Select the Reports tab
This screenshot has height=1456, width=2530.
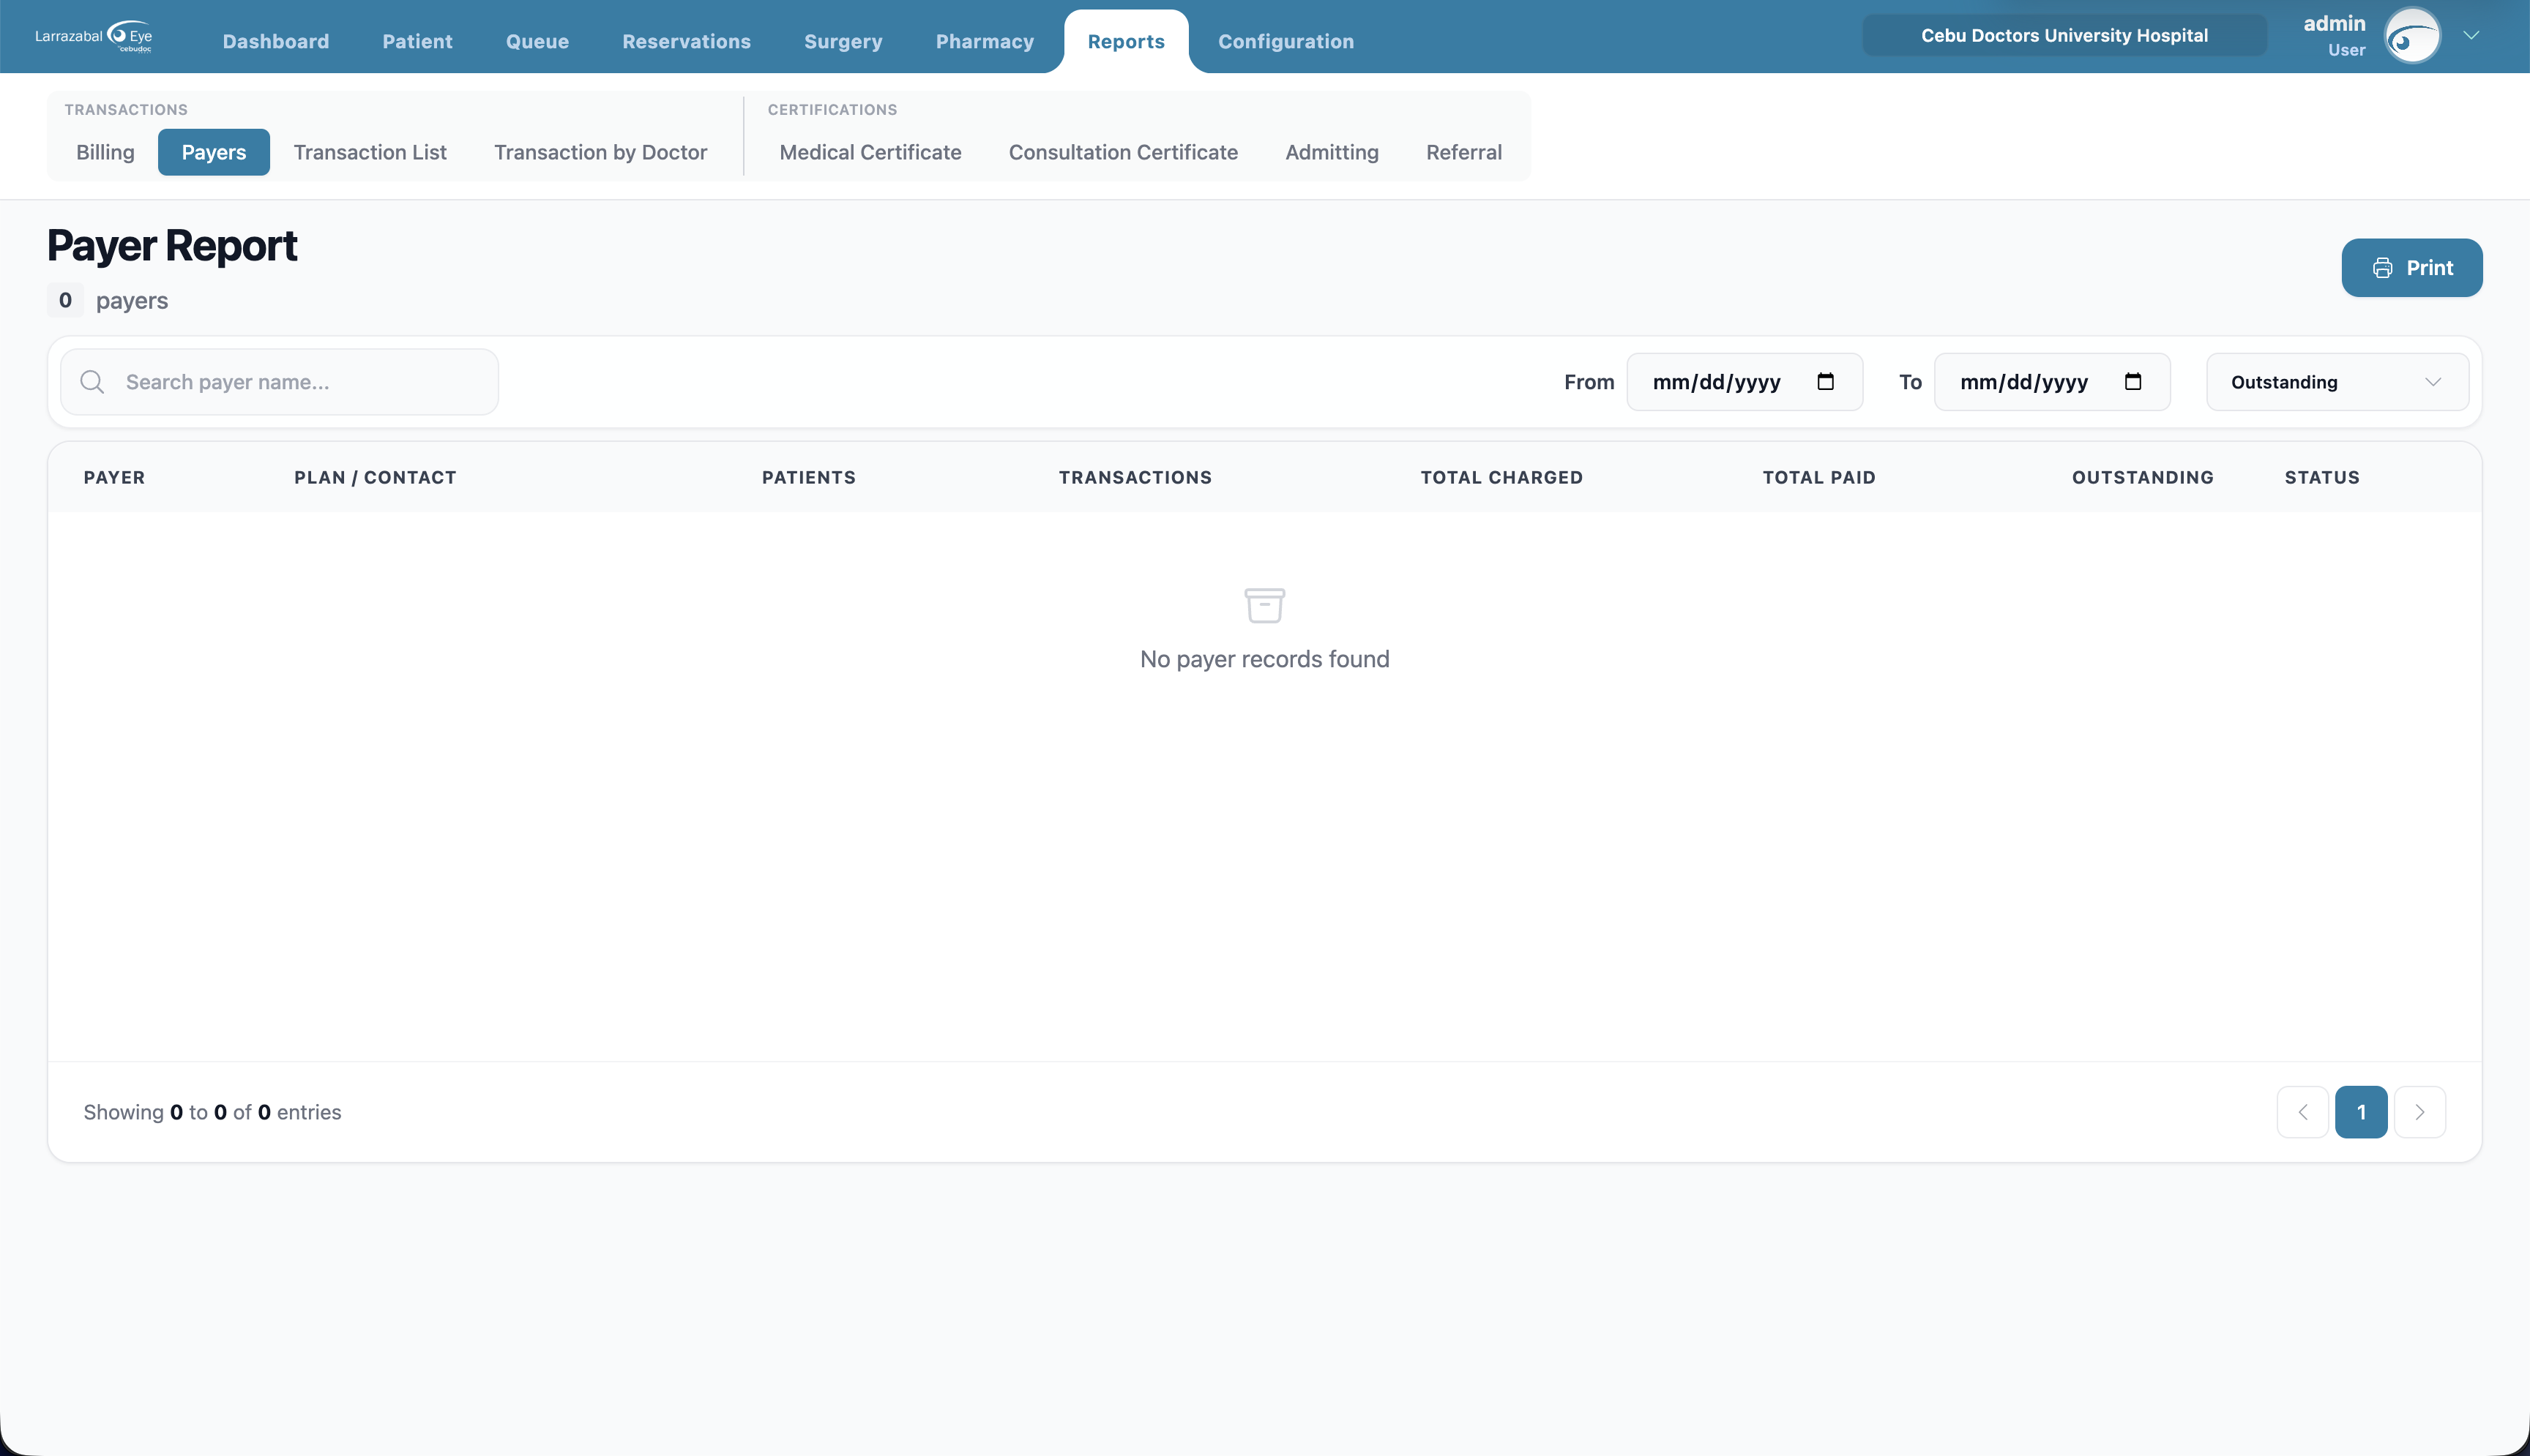coord(1127,41)
